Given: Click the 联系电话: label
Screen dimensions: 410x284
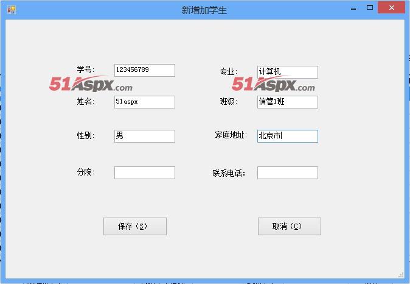Looking at the screenshot, I should [x=229, y=173].
